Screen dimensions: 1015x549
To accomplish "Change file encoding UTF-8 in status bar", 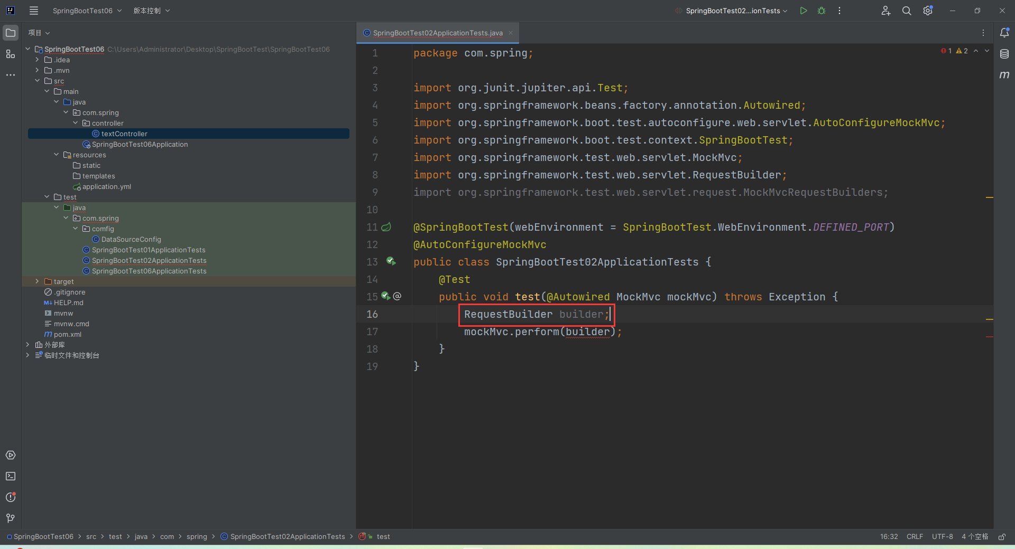I will pos(942,537).
